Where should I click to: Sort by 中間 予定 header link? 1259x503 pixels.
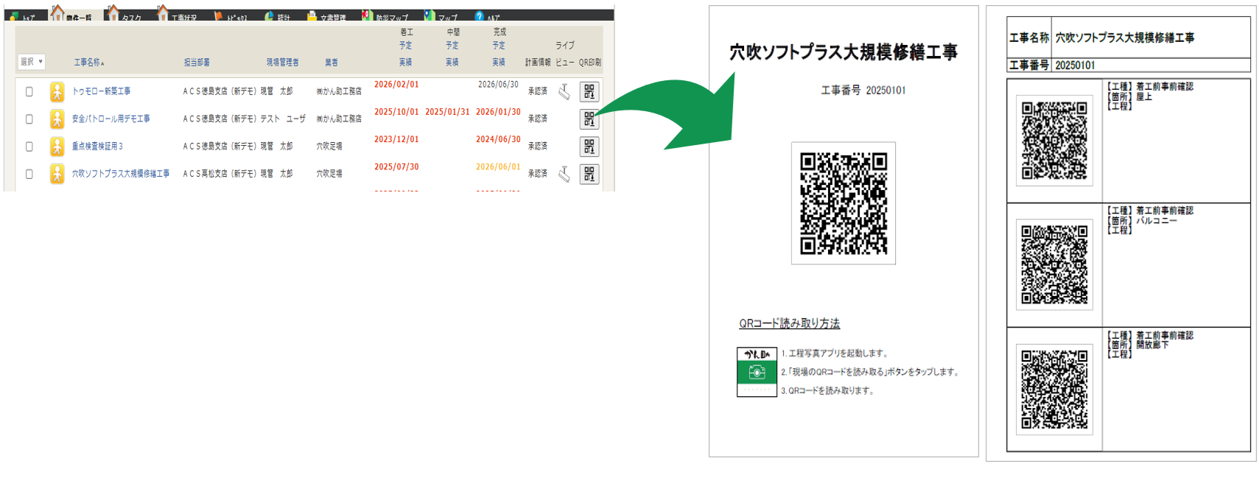tap(452, 46)
